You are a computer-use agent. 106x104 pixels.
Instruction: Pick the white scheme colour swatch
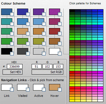[55, 51]
